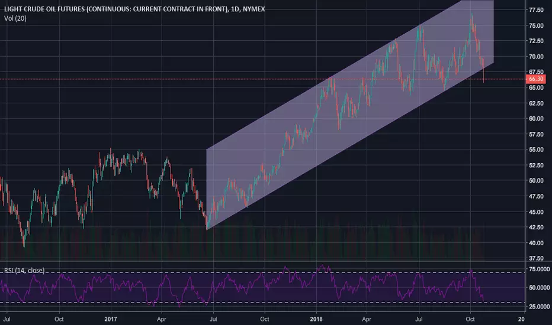Click the 2018 label on time axis
552x325 pixels.
click(x=316, y=319)
